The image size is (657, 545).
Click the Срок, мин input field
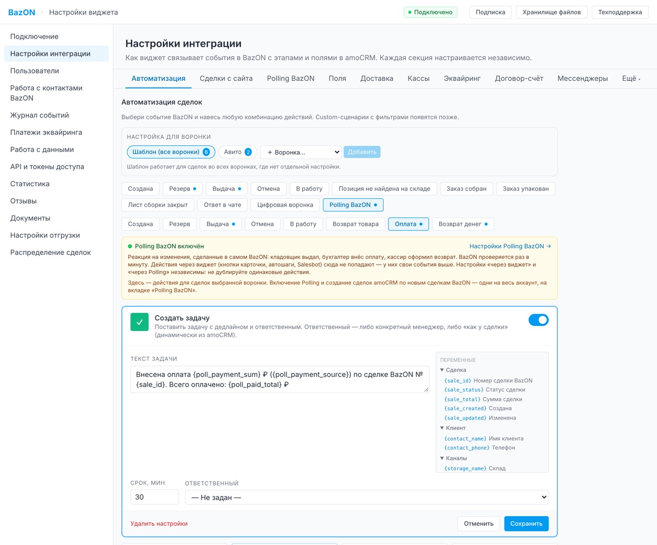155,497
